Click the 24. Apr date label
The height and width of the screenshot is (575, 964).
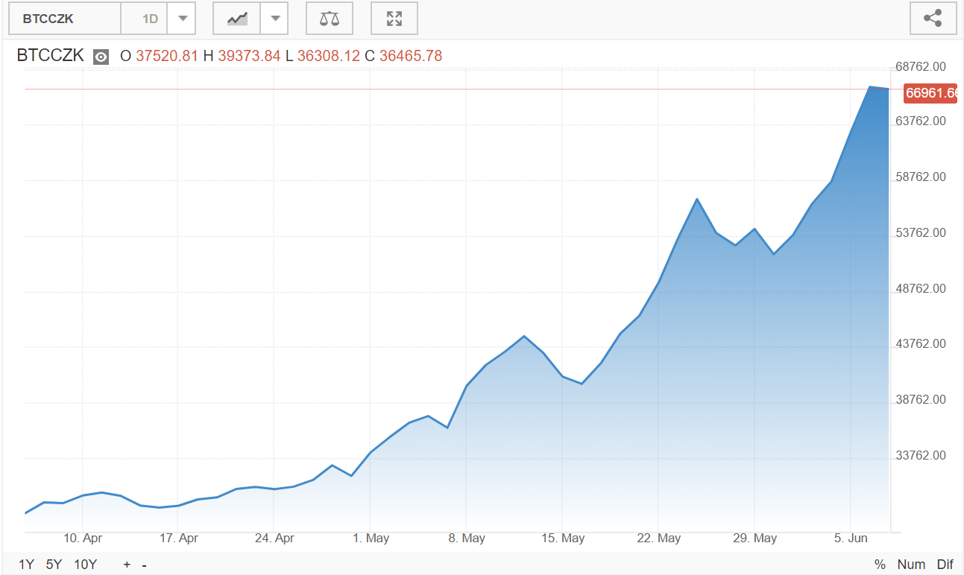[x=274, y=538]
